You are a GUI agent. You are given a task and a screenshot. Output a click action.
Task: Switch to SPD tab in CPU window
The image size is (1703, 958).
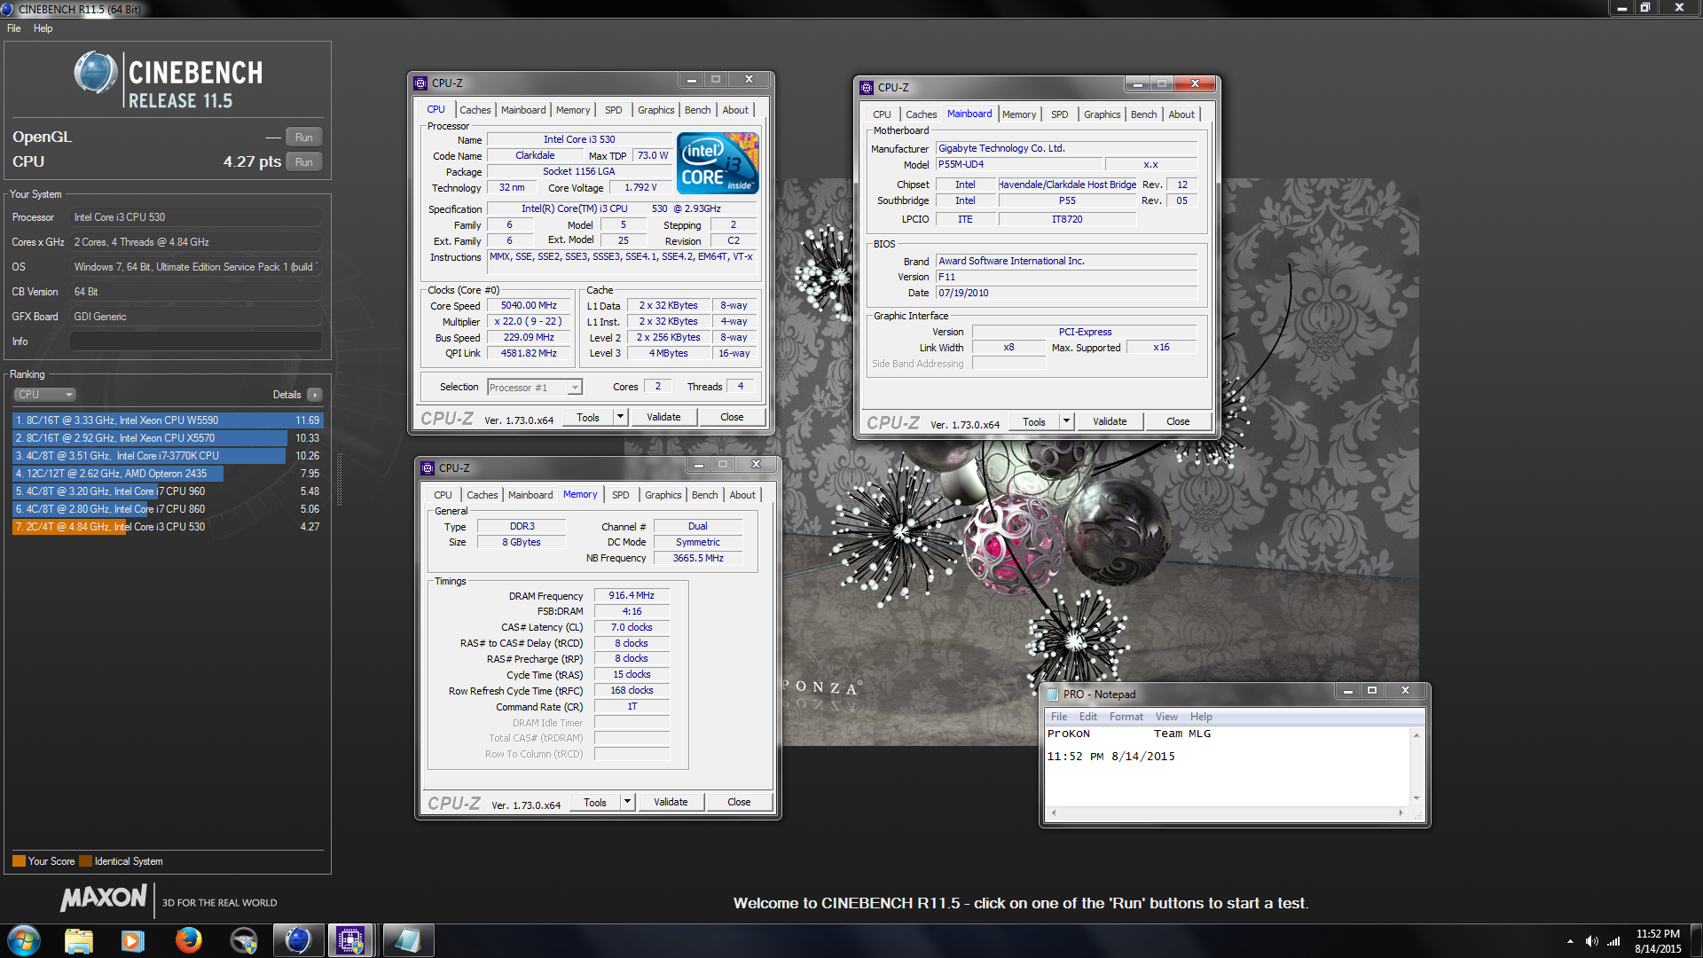point(614,110)
